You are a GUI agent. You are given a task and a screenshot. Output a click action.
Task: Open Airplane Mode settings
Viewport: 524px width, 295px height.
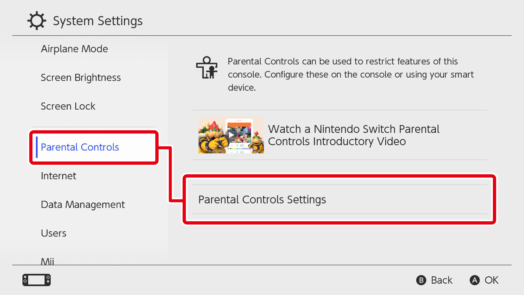pyautogui.click(x=75, y=49)
